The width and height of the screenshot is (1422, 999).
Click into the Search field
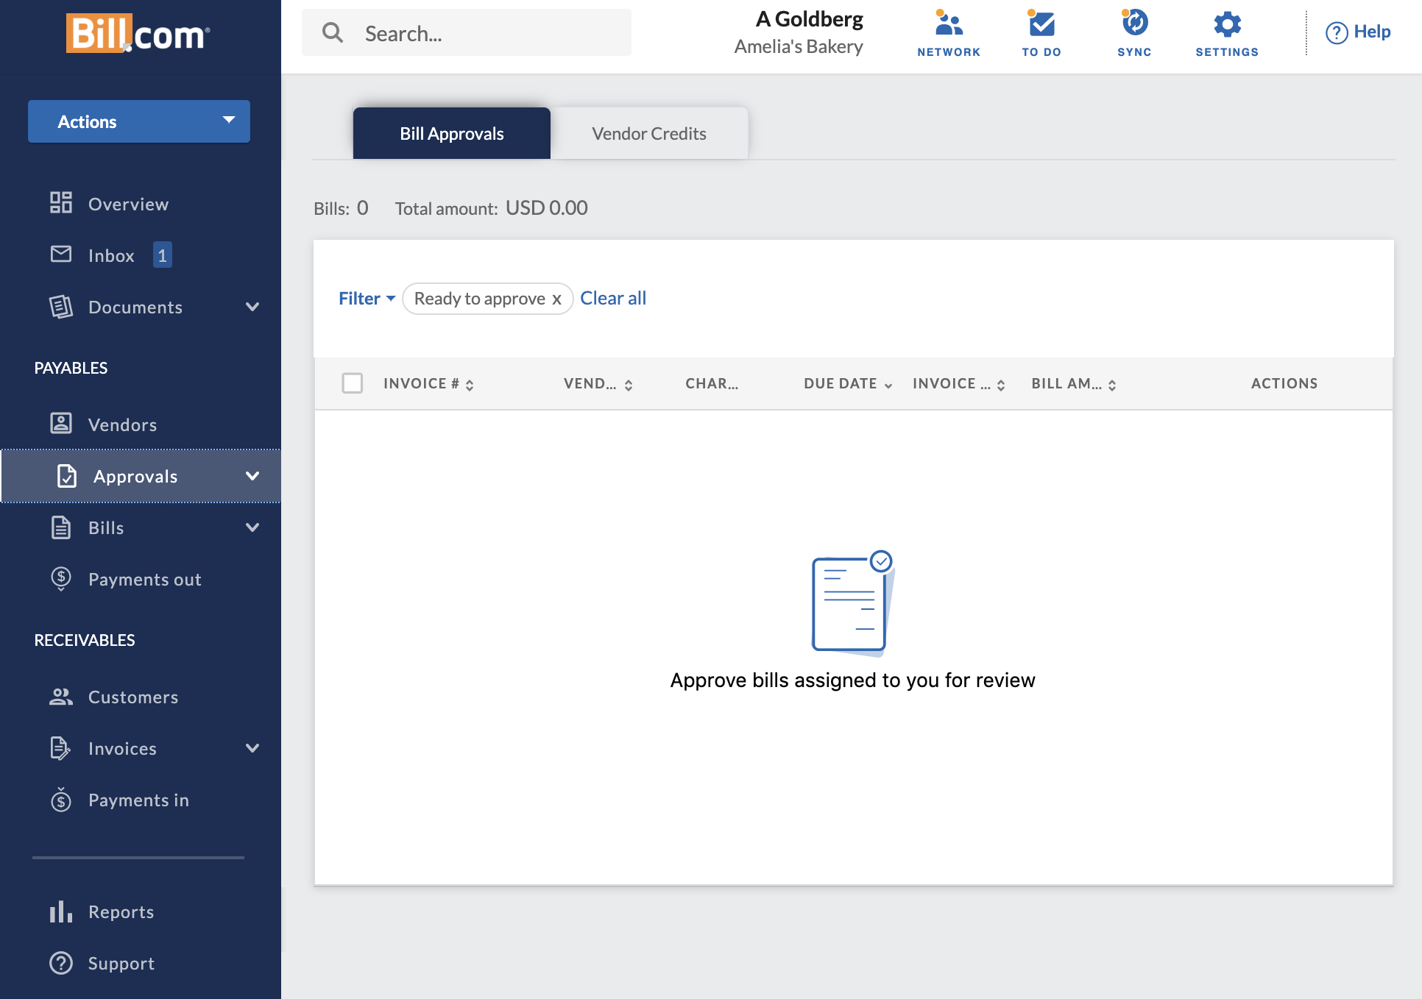click(x=467, y=32)
